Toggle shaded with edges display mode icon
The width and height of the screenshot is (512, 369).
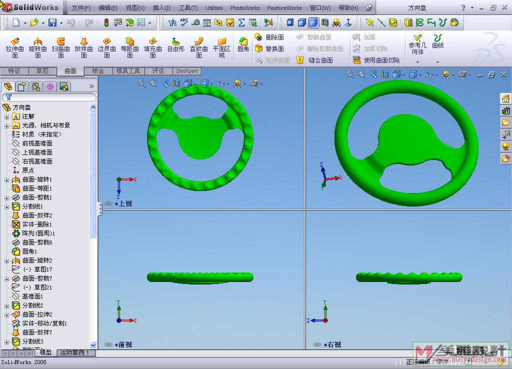click(x=302, y=22)
